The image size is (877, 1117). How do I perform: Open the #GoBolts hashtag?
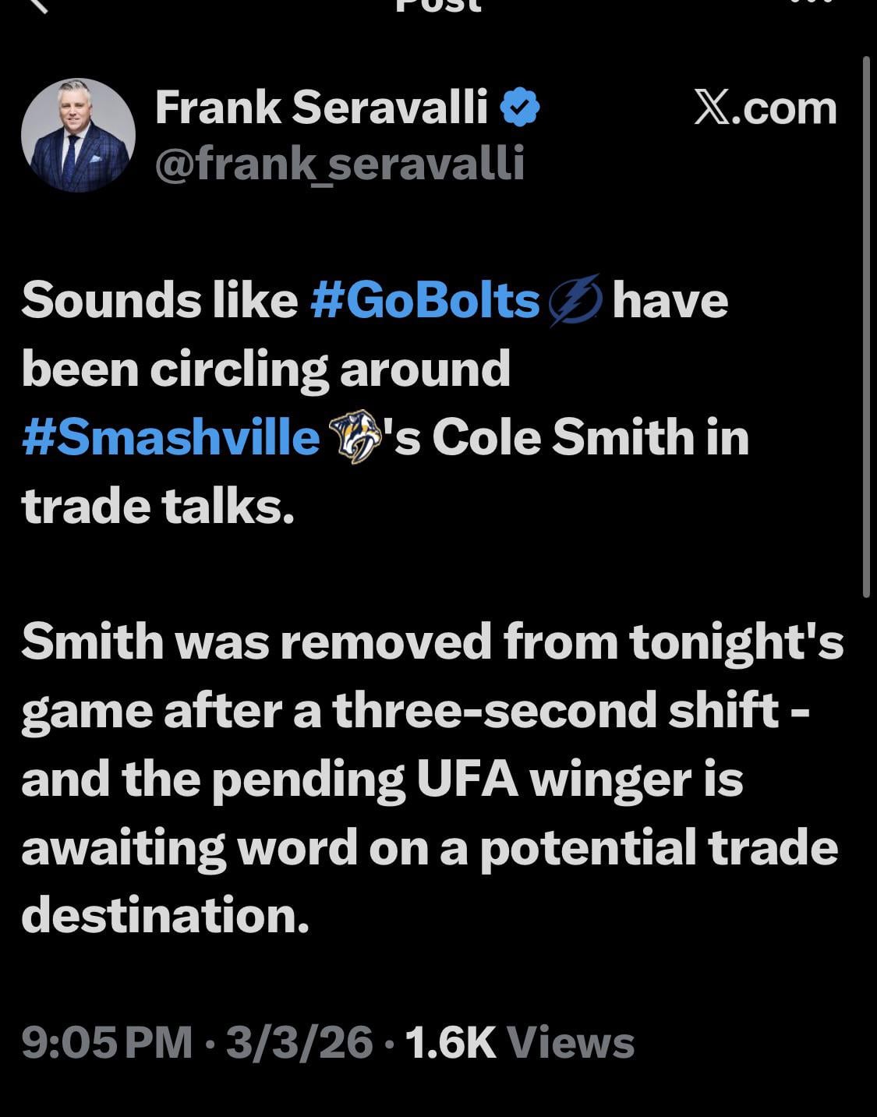coord(425,300)
